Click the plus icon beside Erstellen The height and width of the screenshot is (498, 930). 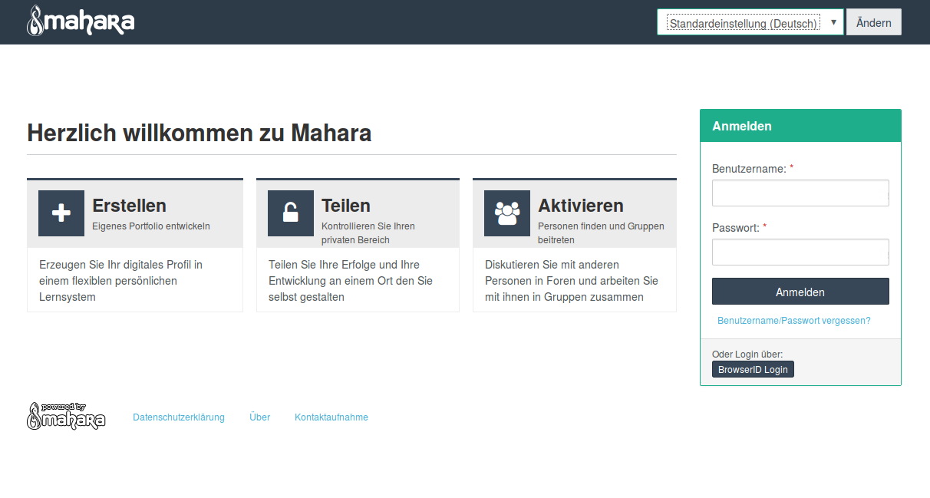(x=61, y=213)
